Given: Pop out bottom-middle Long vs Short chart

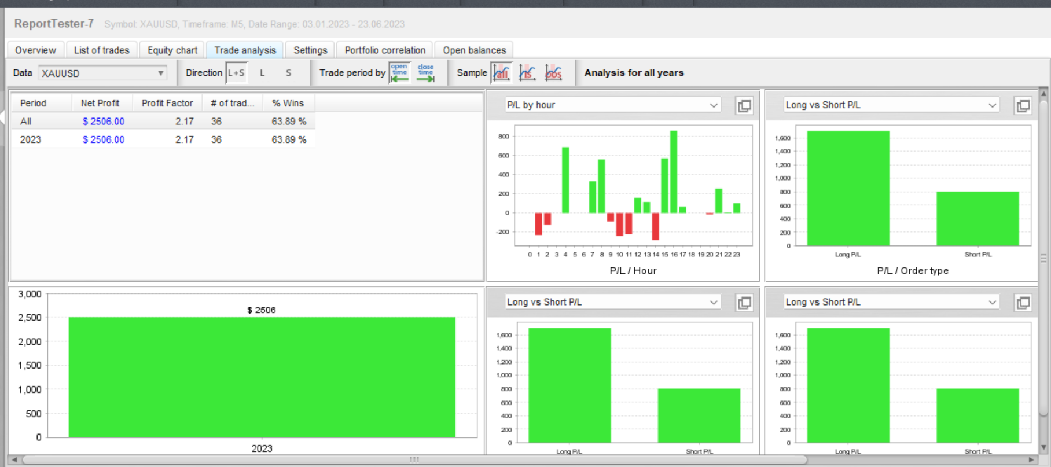Looking at the screenshot, I should click(x=744, y=303).
